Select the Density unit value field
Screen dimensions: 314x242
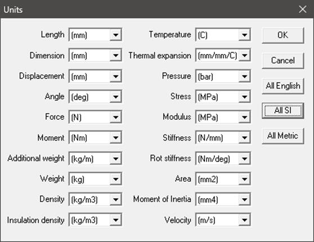pyautogui.click(x=89, y=200)
